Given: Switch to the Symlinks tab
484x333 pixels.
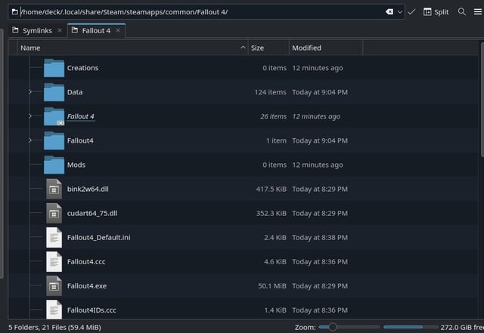Looking at the screenshot, I should point(37,30).
